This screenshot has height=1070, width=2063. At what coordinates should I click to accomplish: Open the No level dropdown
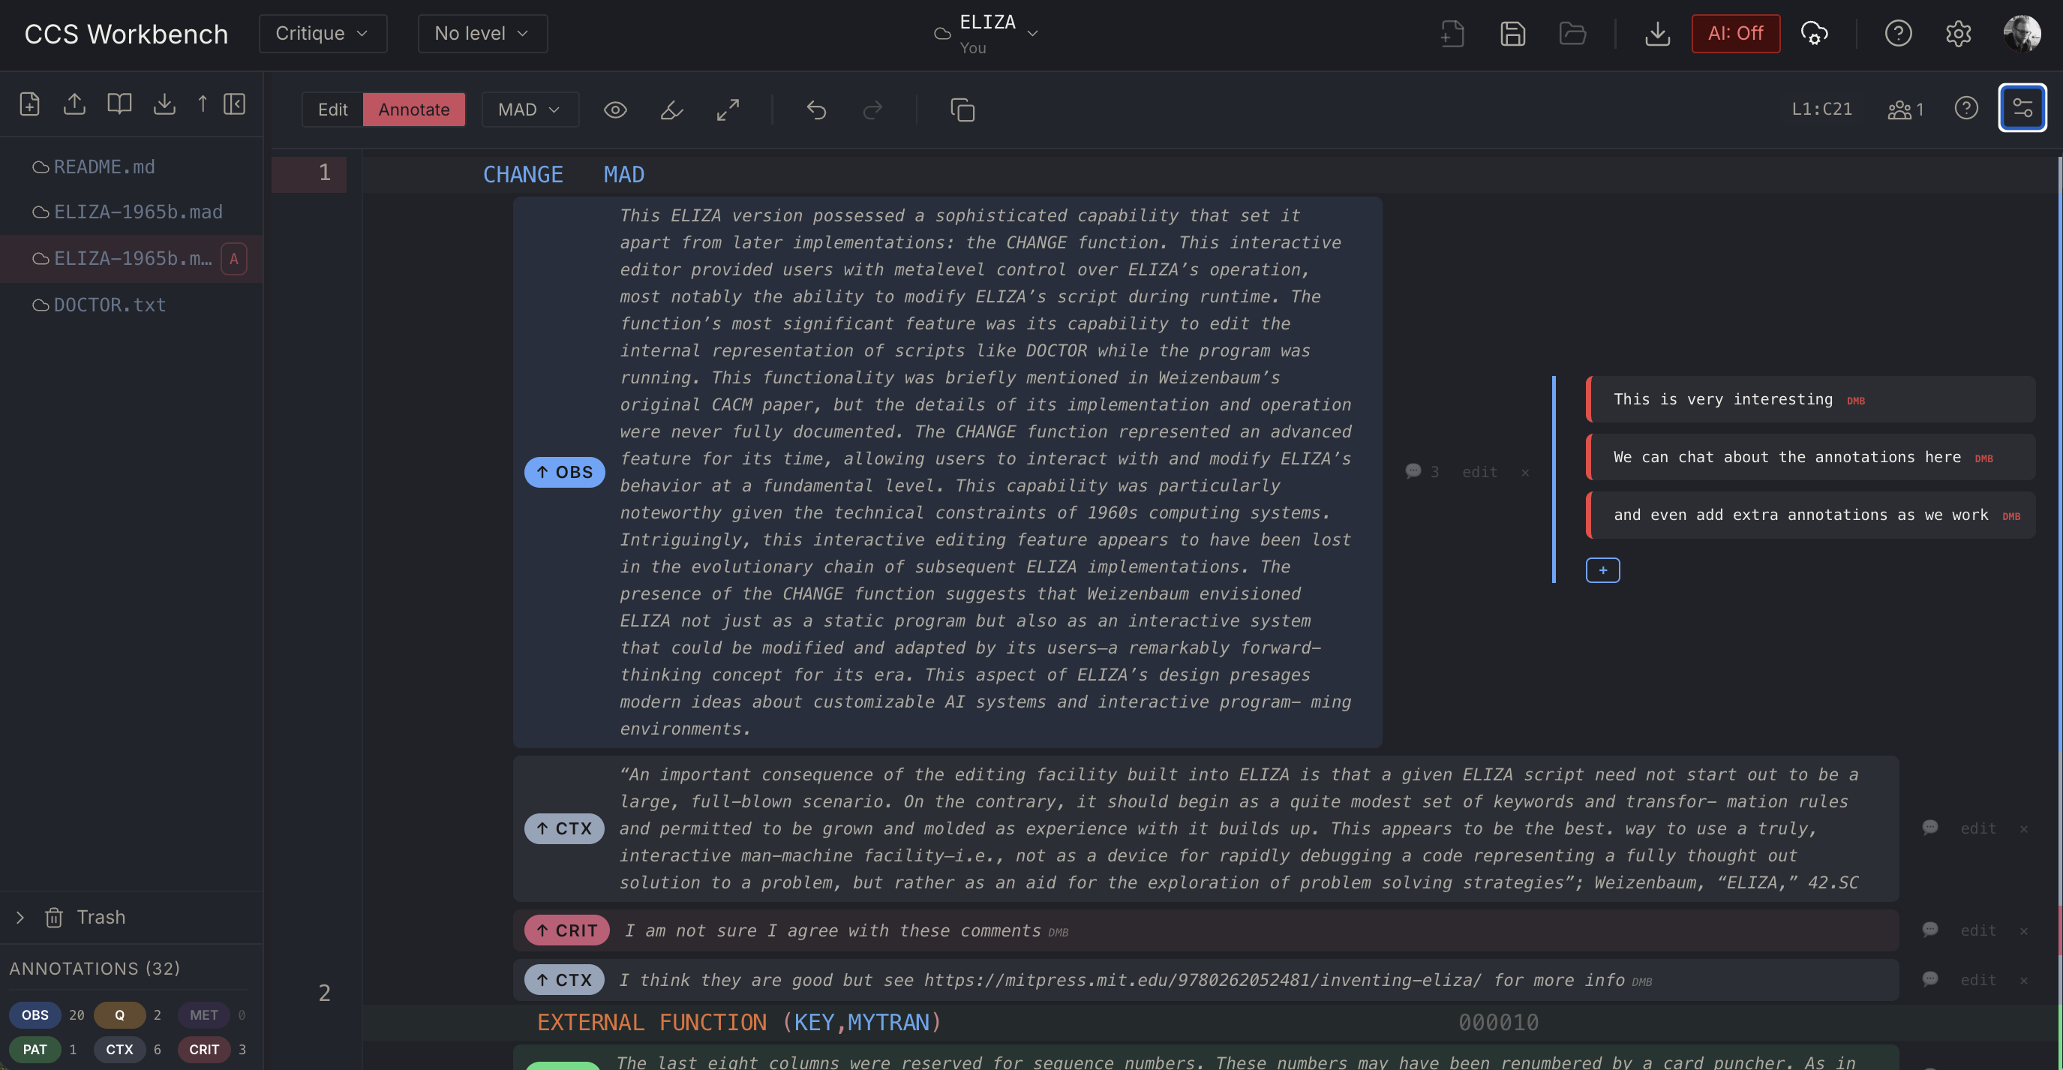pos(482,34)
